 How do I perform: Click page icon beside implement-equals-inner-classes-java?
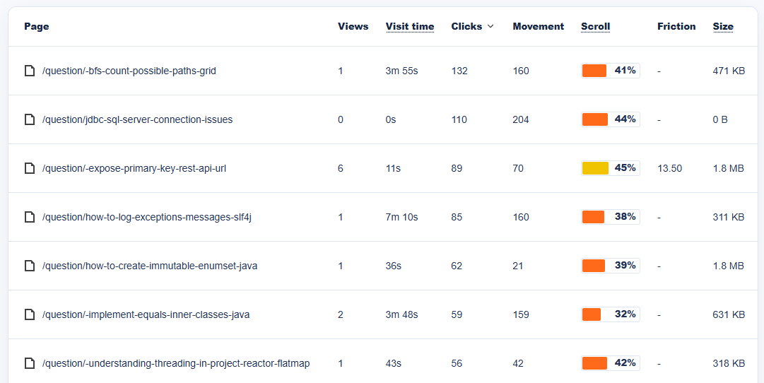(30, 314)
